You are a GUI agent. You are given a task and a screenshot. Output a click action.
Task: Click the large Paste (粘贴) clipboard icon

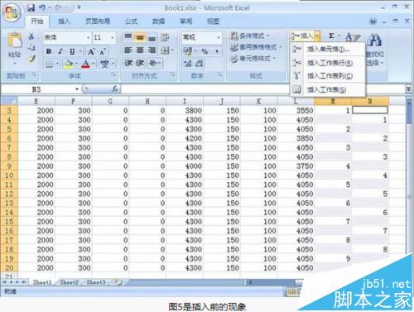pos(14,41)
